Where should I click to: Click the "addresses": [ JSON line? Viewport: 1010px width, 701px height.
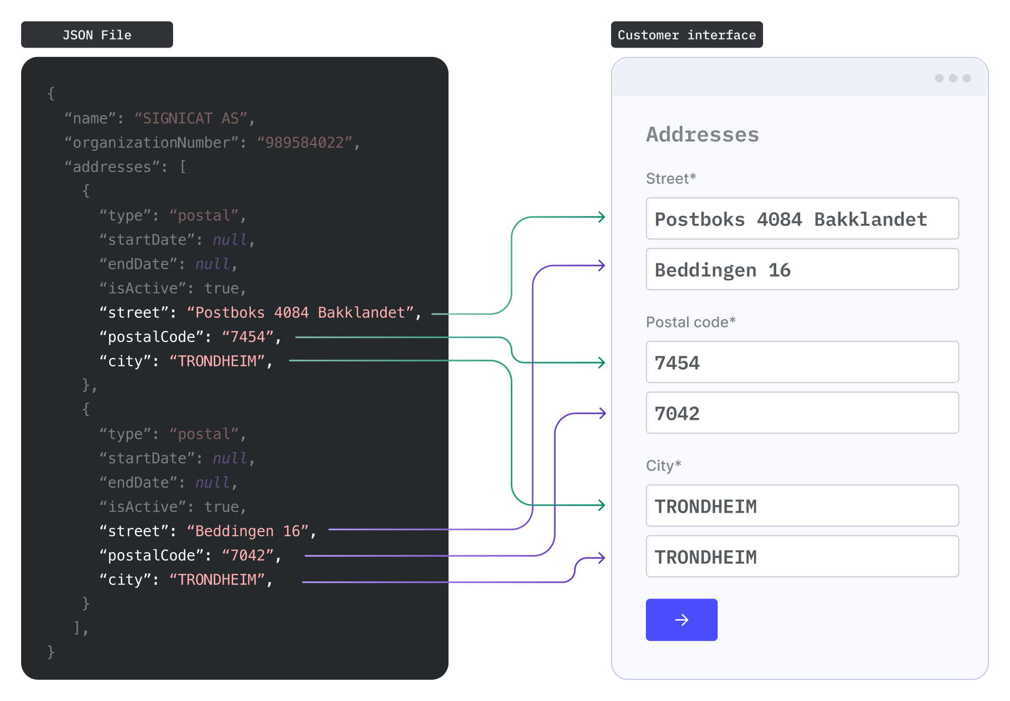[x=125, y=167]
